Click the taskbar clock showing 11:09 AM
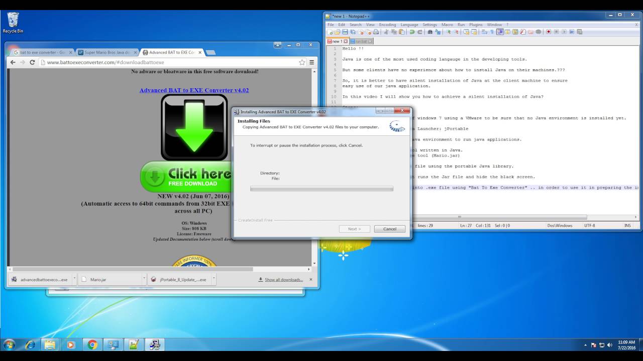Screen dimensions: 643x361 point(626,344)
